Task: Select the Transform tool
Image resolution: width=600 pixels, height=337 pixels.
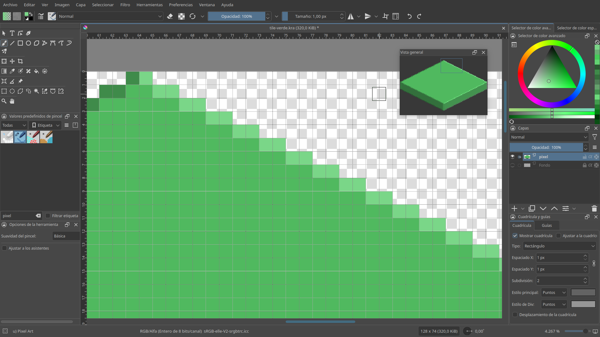Action: 4,61
